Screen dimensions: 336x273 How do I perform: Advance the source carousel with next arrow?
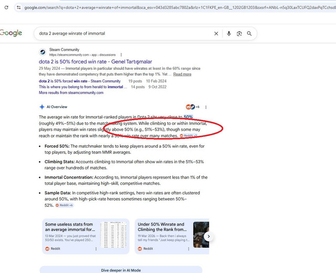point(208,236)
